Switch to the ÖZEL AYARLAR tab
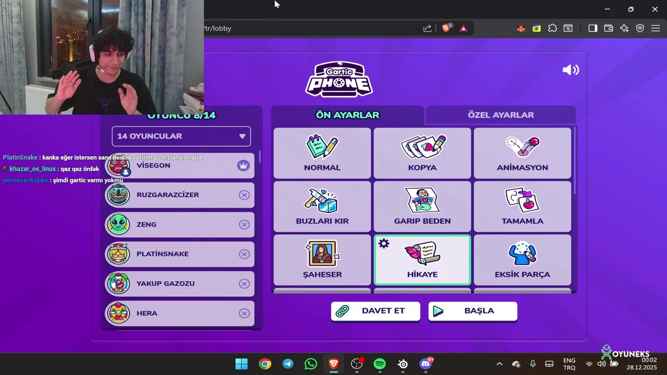The image size is (667, 375). [501, 115]
